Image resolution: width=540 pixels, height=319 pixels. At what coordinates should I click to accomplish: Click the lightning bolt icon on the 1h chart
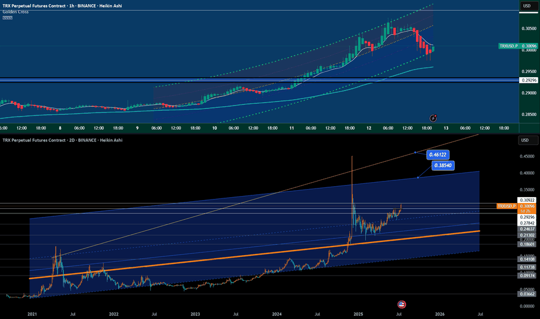pos(433,118)
